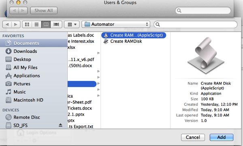Switch to column view

[x=46, y=24]
